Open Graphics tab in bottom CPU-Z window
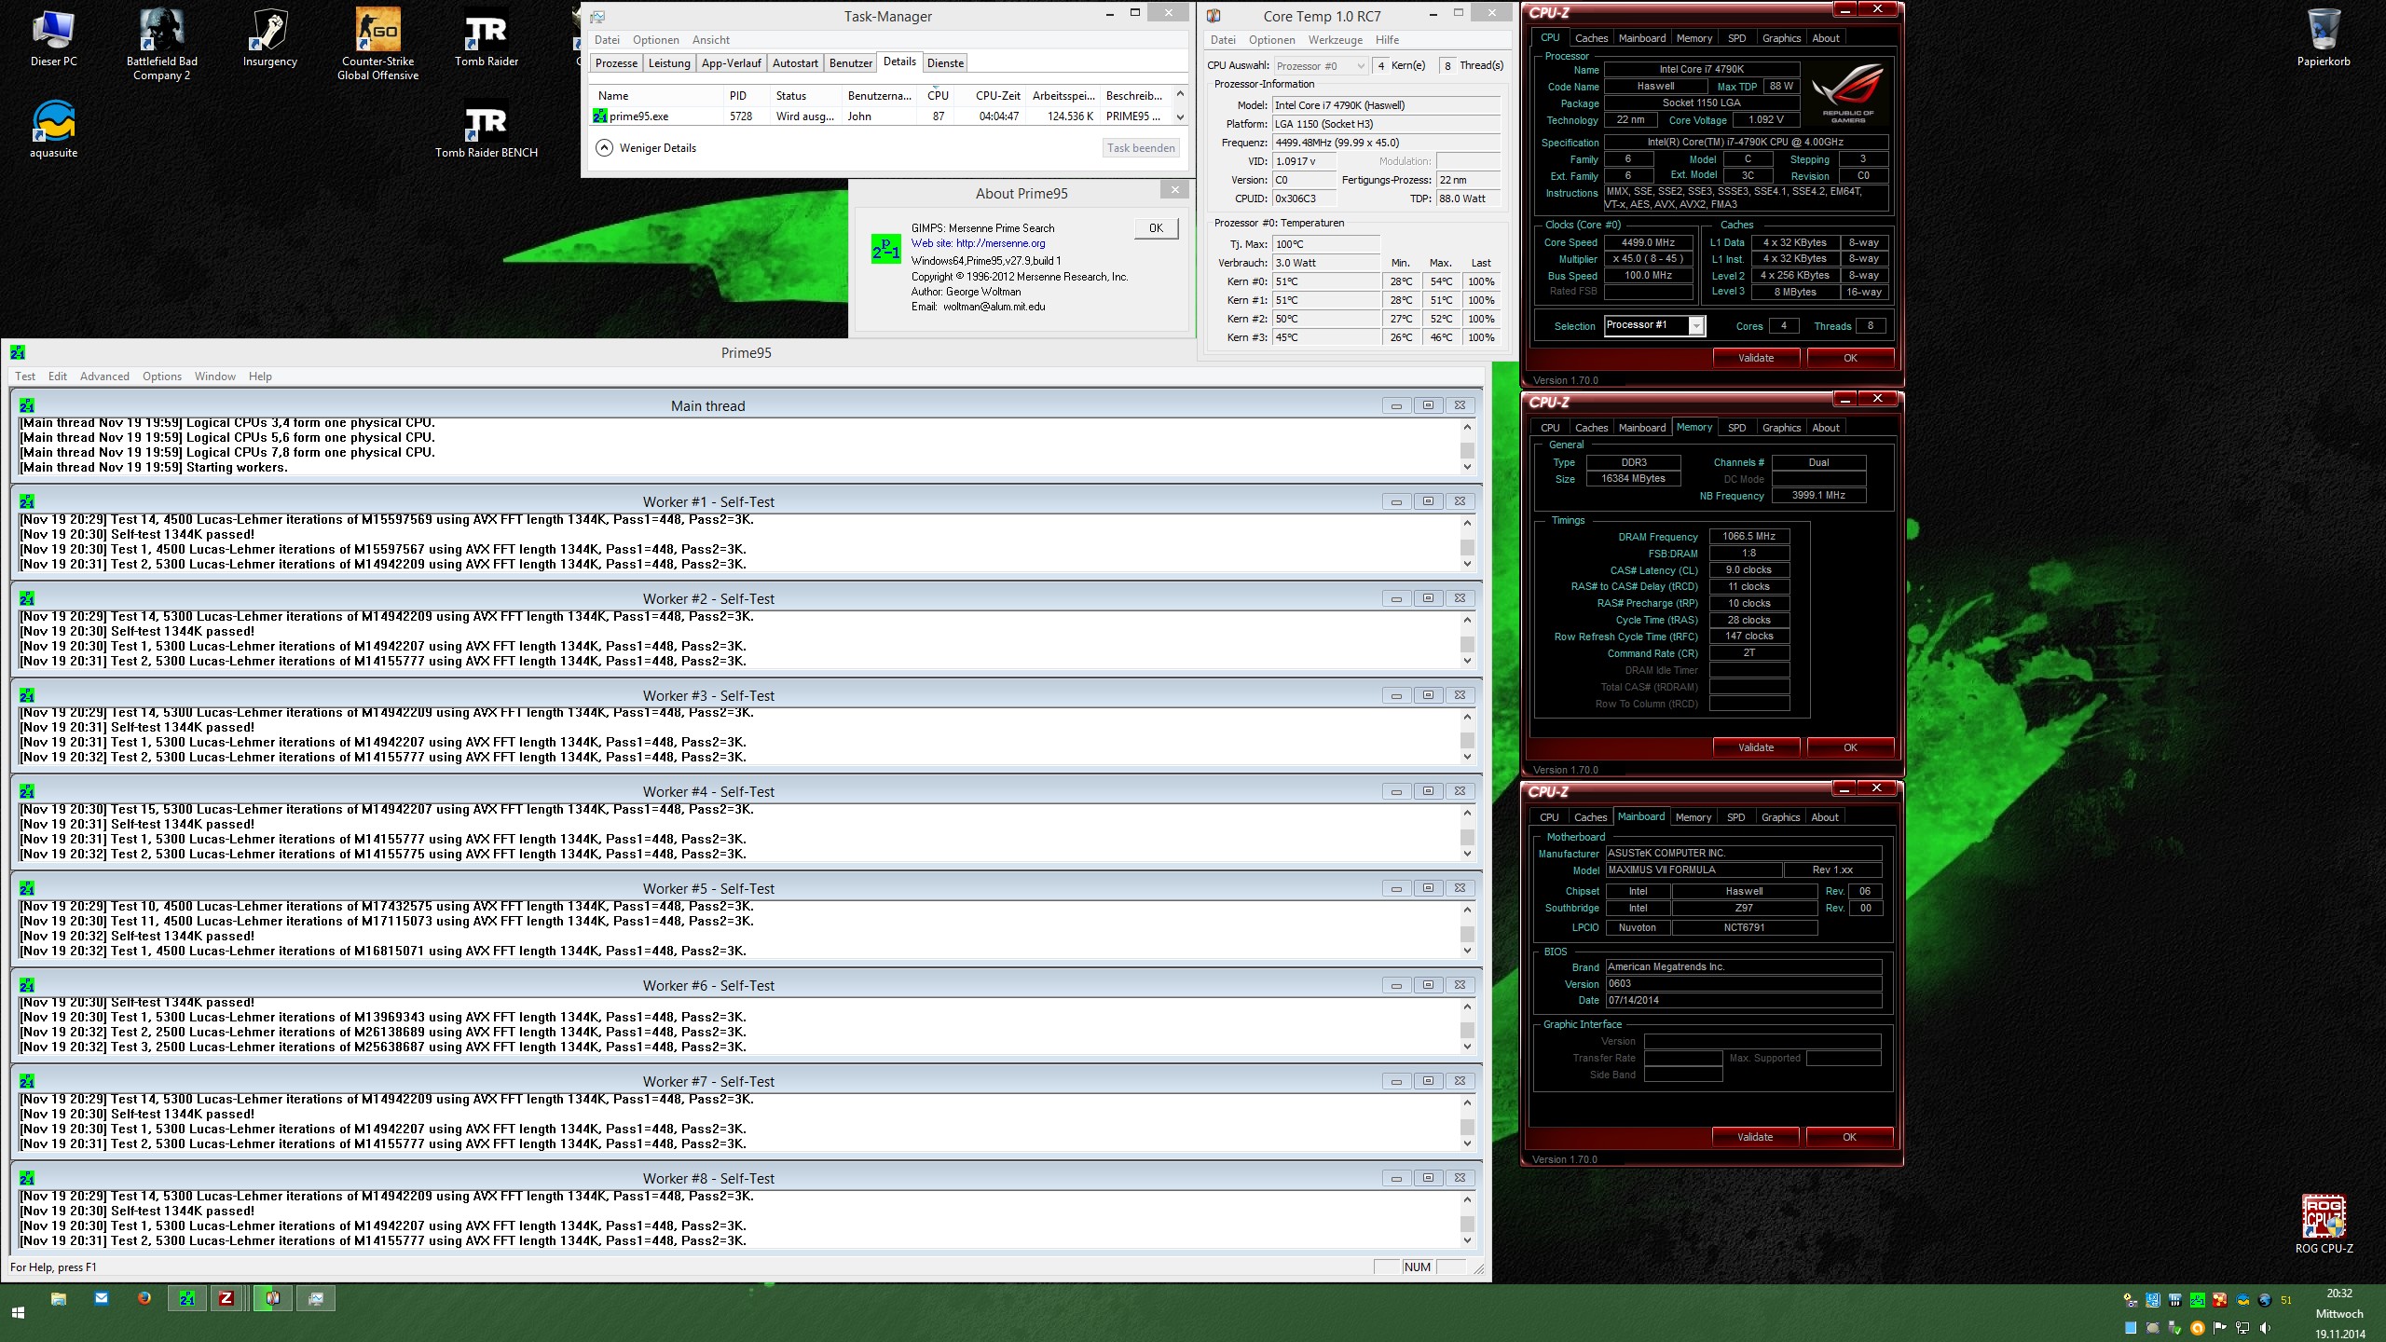Viewport: 2386px width, 1342px height. click(x=1780, y=817)
